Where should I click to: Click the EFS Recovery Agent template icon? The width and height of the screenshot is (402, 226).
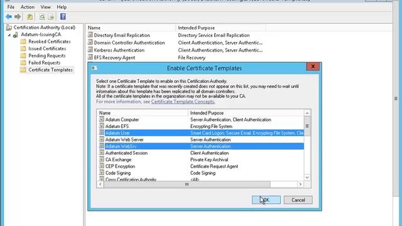click(x=90, y=57)
